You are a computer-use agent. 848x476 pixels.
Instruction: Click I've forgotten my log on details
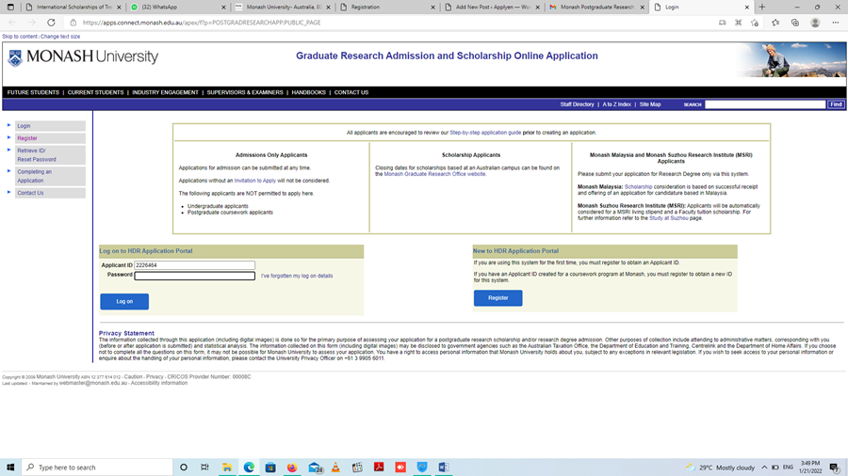click(297, 276)
